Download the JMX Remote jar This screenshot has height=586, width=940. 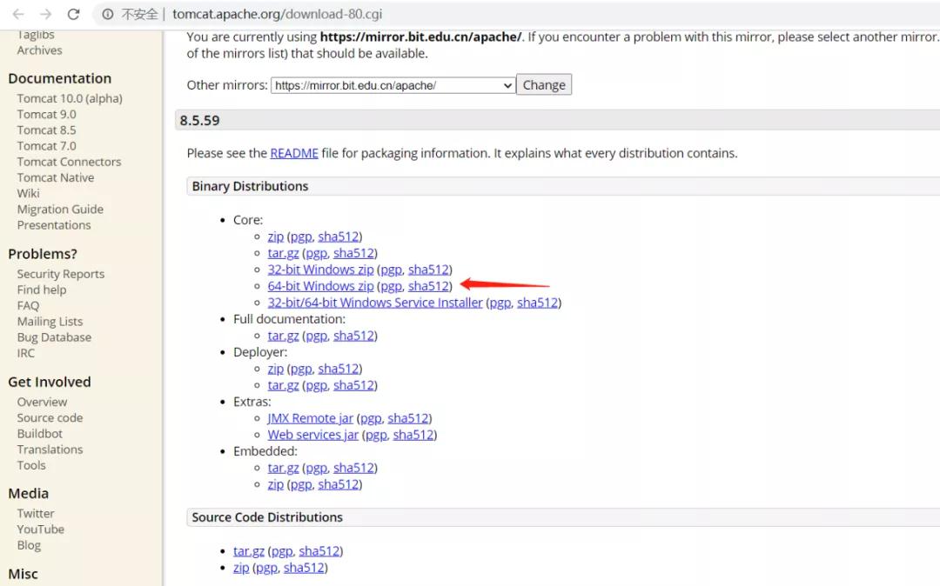click(311, 418)
